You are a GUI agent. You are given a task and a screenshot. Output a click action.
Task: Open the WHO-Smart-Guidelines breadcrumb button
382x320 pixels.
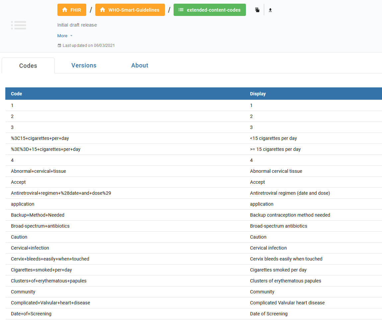[130, 10]
